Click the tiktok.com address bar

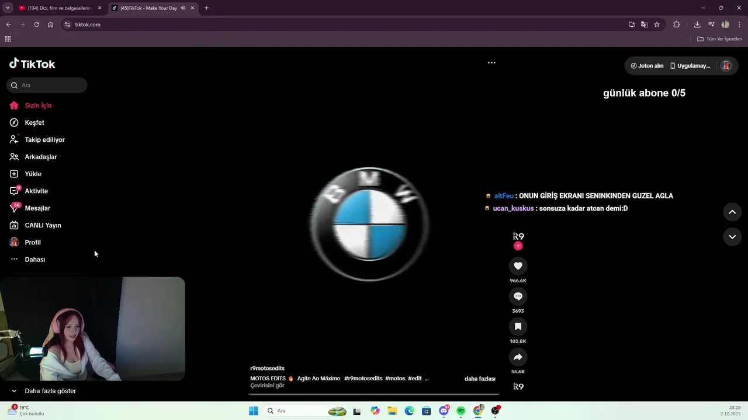[x=345, y=24]
